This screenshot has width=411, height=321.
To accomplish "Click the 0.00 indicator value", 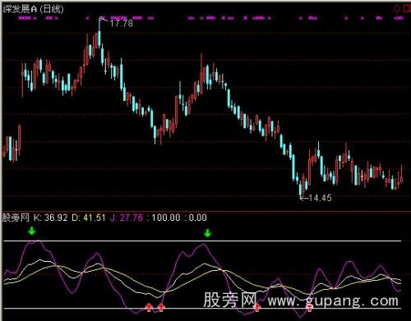I will coord(198,218).
